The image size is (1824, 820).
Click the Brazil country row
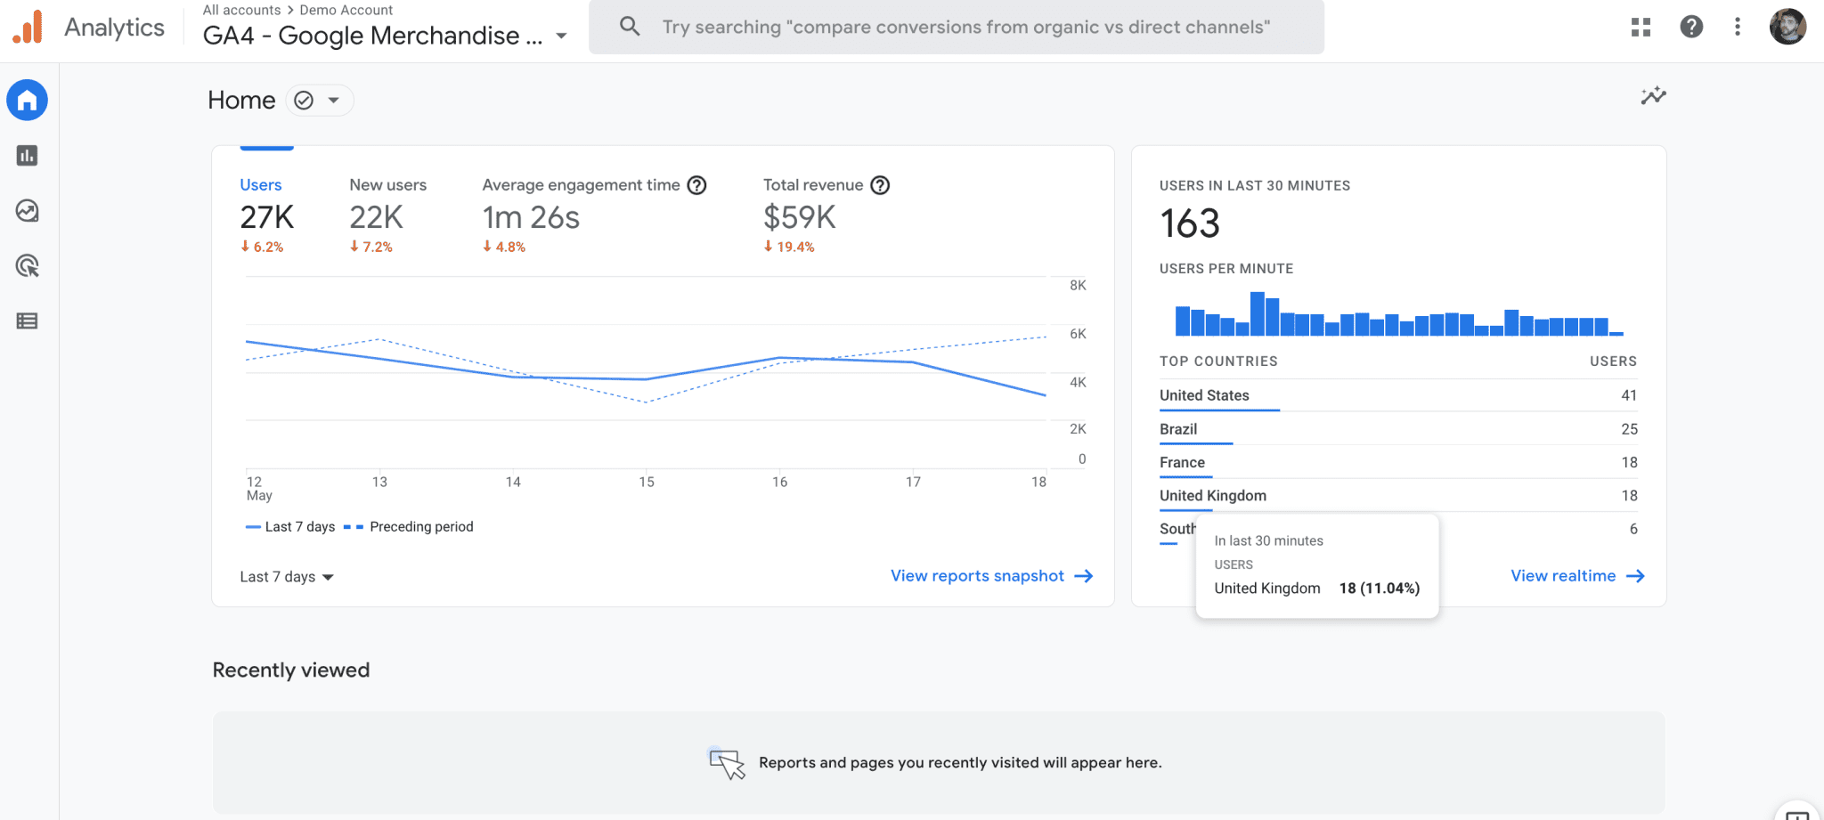1398,429
